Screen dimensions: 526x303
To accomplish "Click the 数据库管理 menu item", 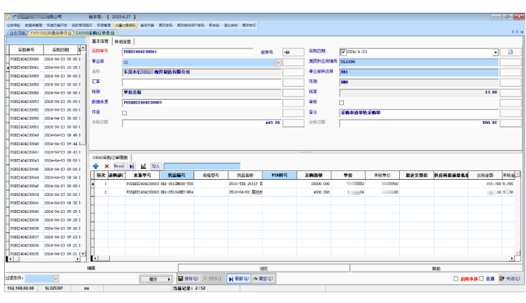I will (34, 25).
